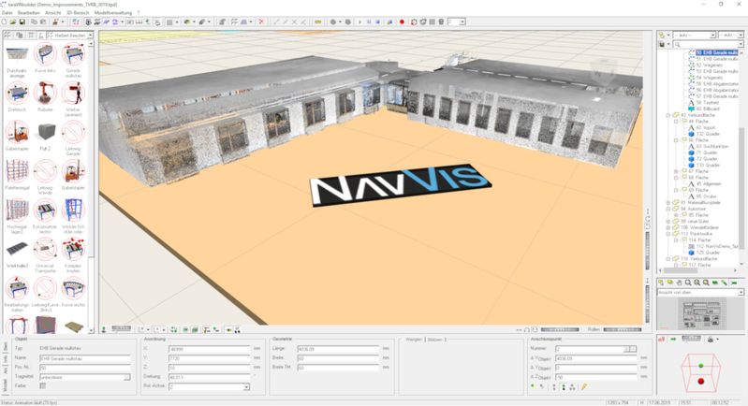Open the Datei menu
The image size is (748, 406).
pyautogui.click(x=7, y=12)
